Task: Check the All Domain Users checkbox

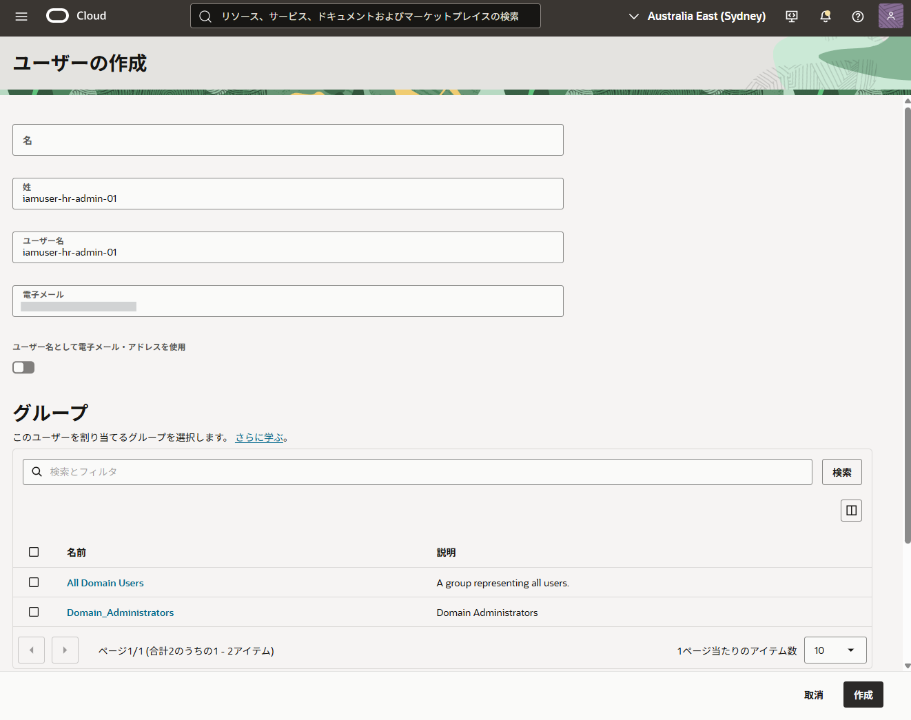Action: pyautogui.click(x=34, y=582)
